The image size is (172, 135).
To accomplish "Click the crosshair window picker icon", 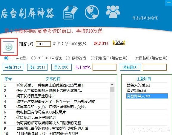I will pyautogui.click(x=9, y=47).
